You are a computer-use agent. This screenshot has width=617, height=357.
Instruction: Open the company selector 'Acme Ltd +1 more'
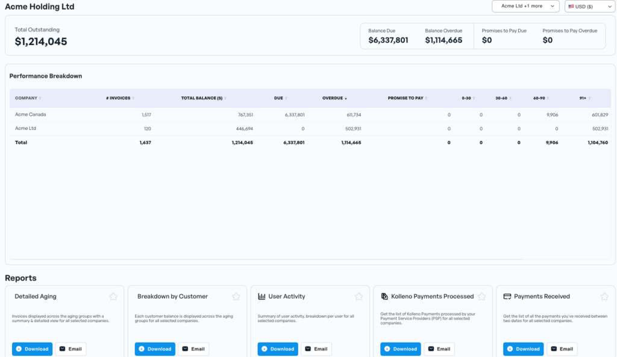(525, 6)
